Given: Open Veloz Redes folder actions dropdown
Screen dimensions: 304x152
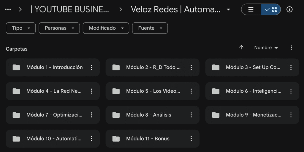Looking at the screenshot, I should click(x=228, y=9).
